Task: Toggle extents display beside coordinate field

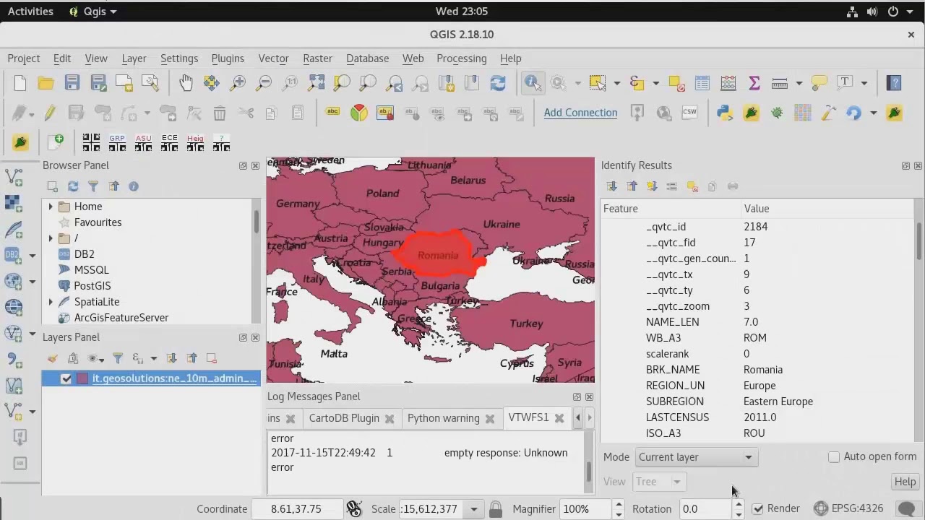Action: 354,508
